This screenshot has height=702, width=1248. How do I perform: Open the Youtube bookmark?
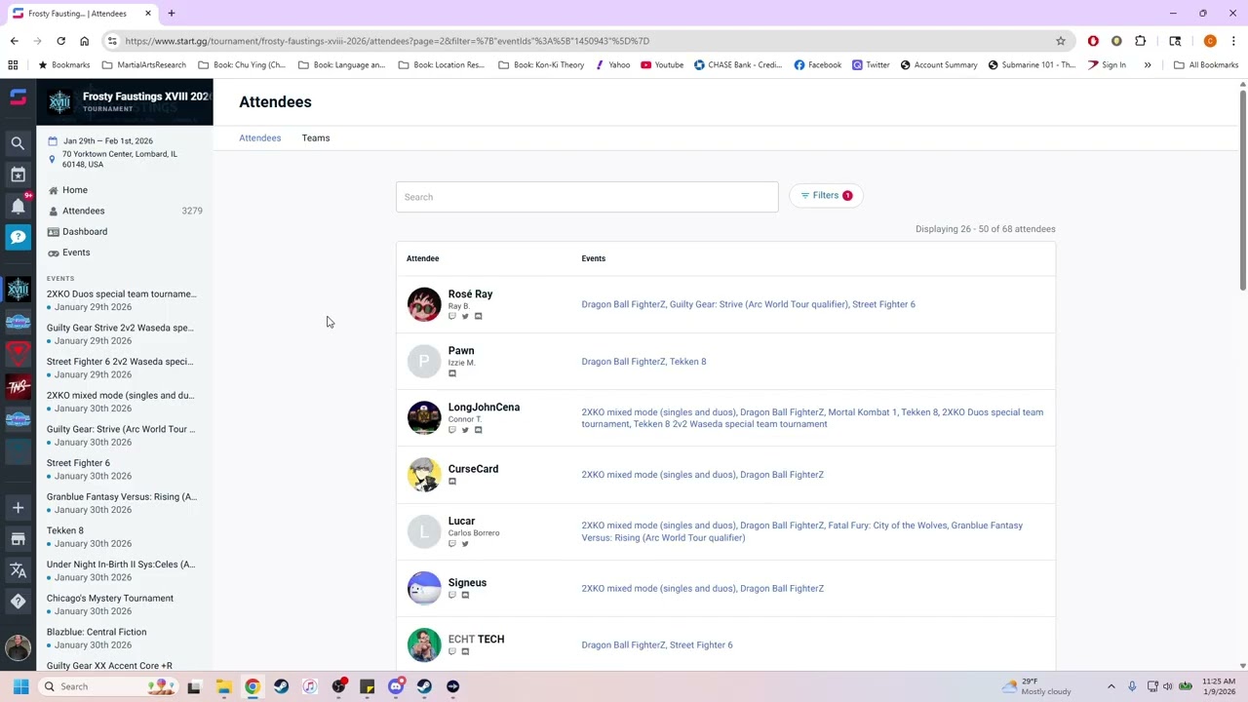coord(662,65)
